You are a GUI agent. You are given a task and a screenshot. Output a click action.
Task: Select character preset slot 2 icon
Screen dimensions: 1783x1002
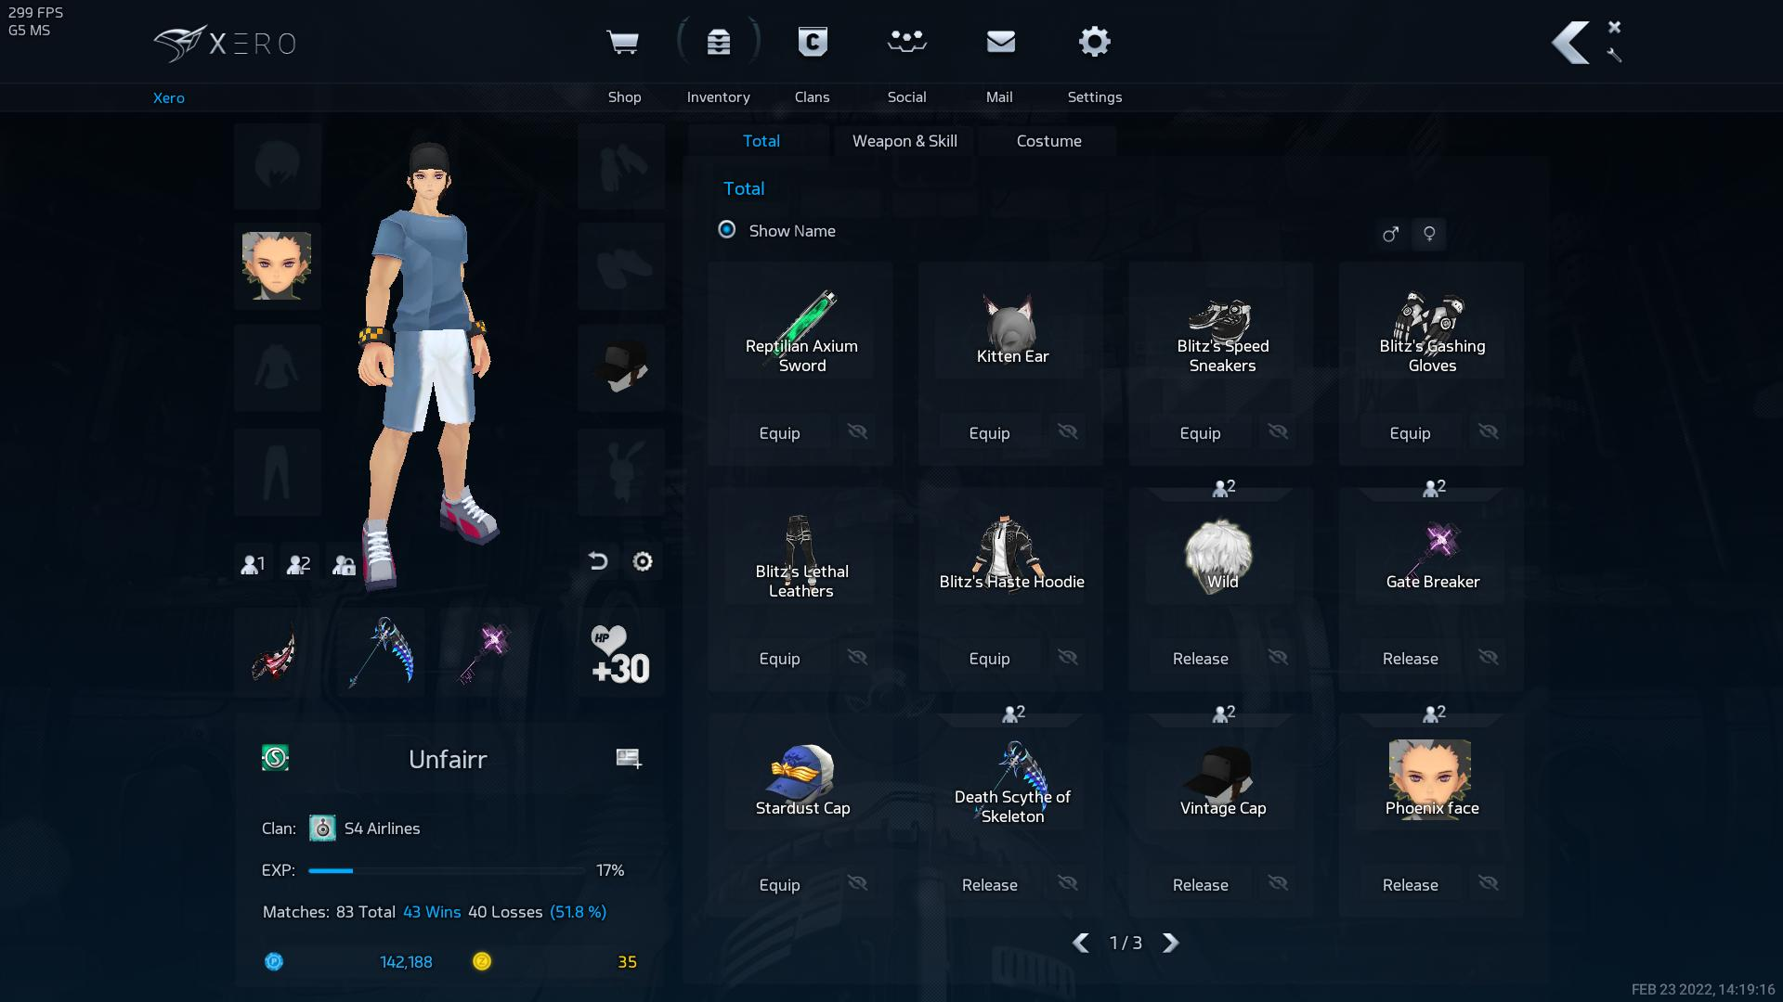[x=299, y=564]
